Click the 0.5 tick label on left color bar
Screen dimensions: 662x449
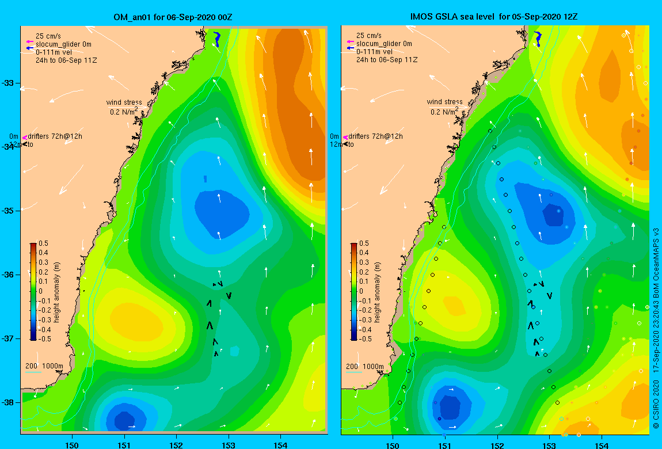click(44, 243)
